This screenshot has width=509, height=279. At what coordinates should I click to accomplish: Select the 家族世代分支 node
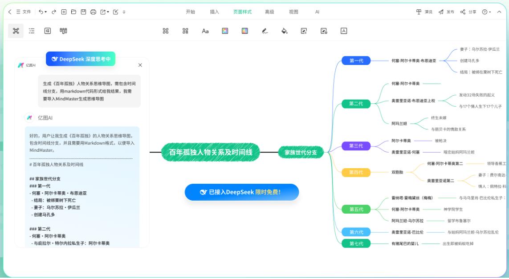pos(301,152)
